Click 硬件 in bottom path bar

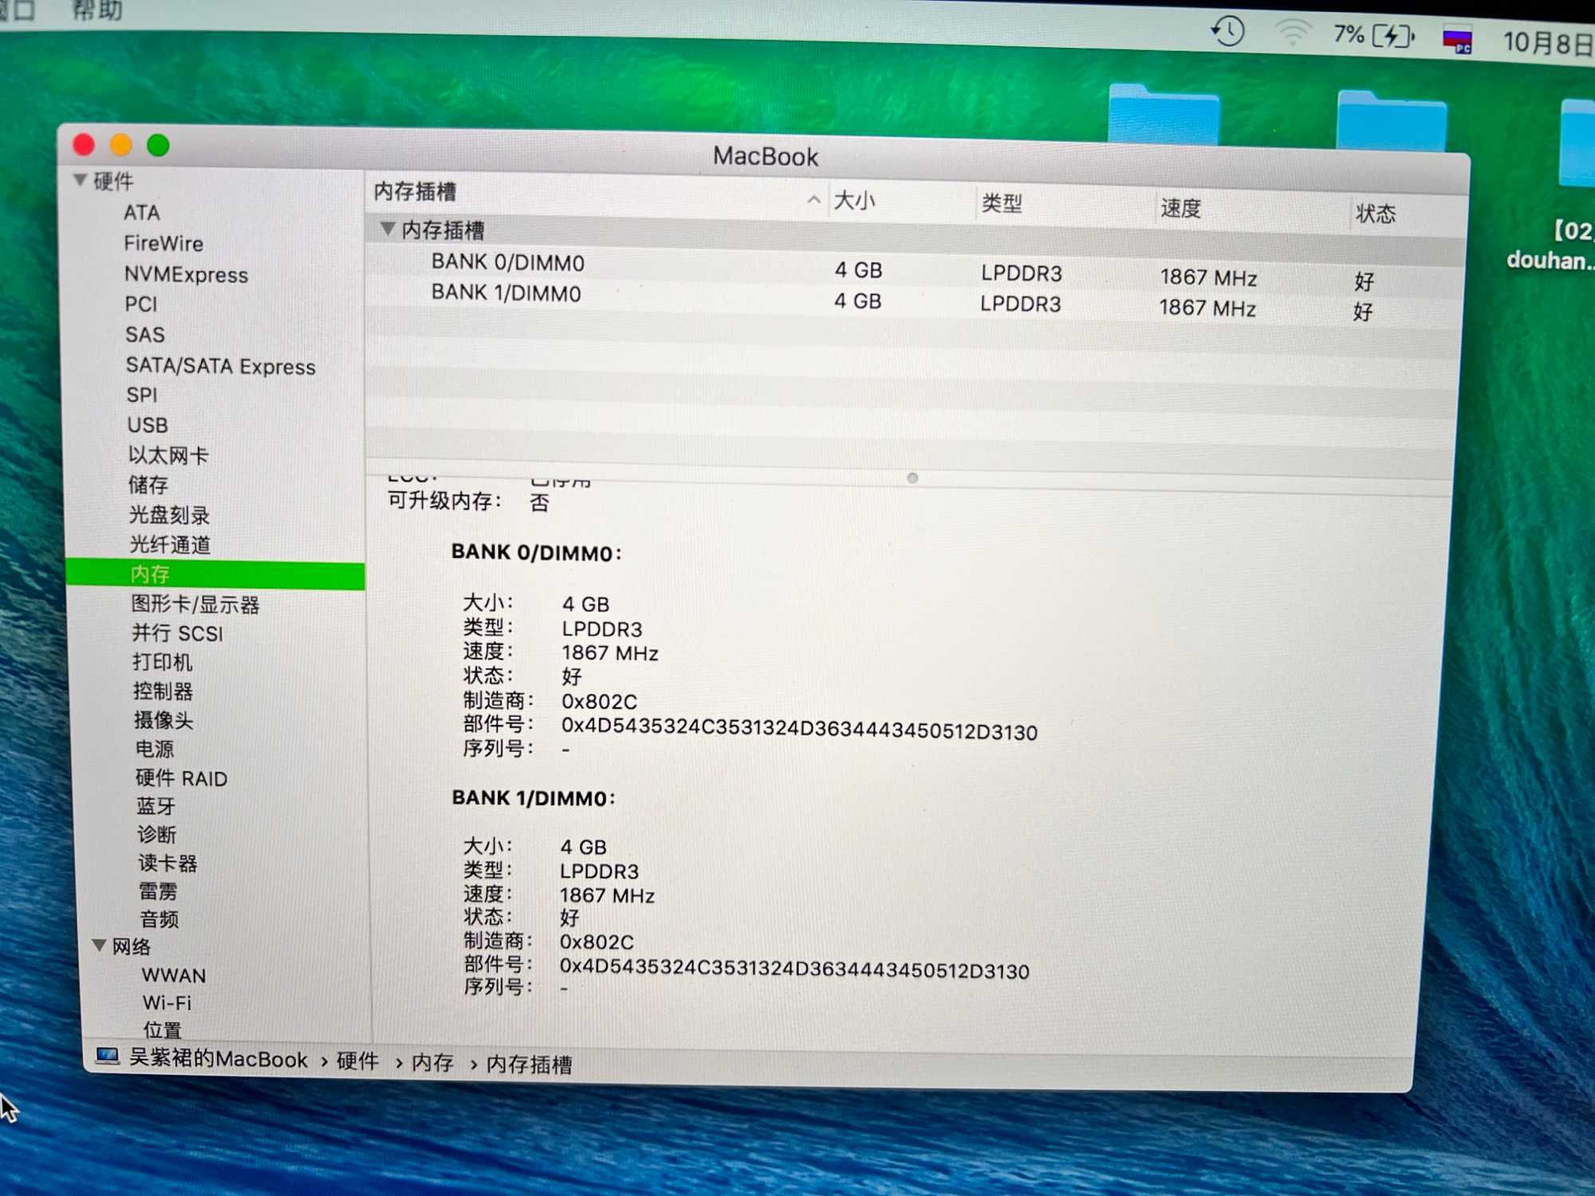click(x=357, y=1061)
